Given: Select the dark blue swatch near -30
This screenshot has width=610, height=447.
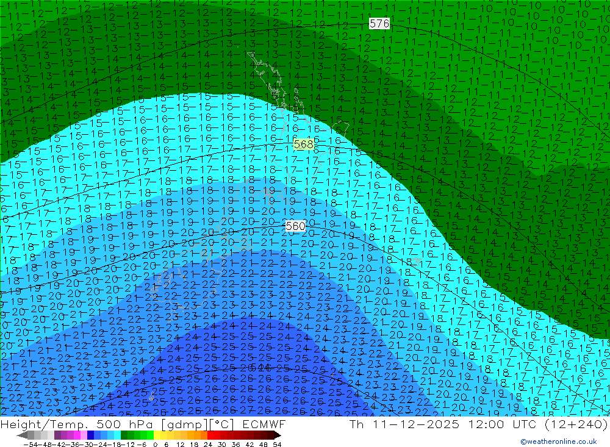Looking at the screenshot, I should pyautogui.click(x=91, y=435).
